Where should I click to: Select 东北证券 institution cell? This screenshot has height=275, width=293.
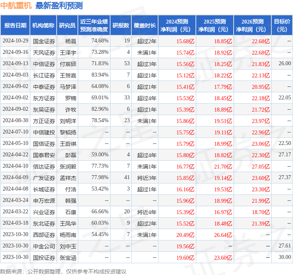coord(44,224)
